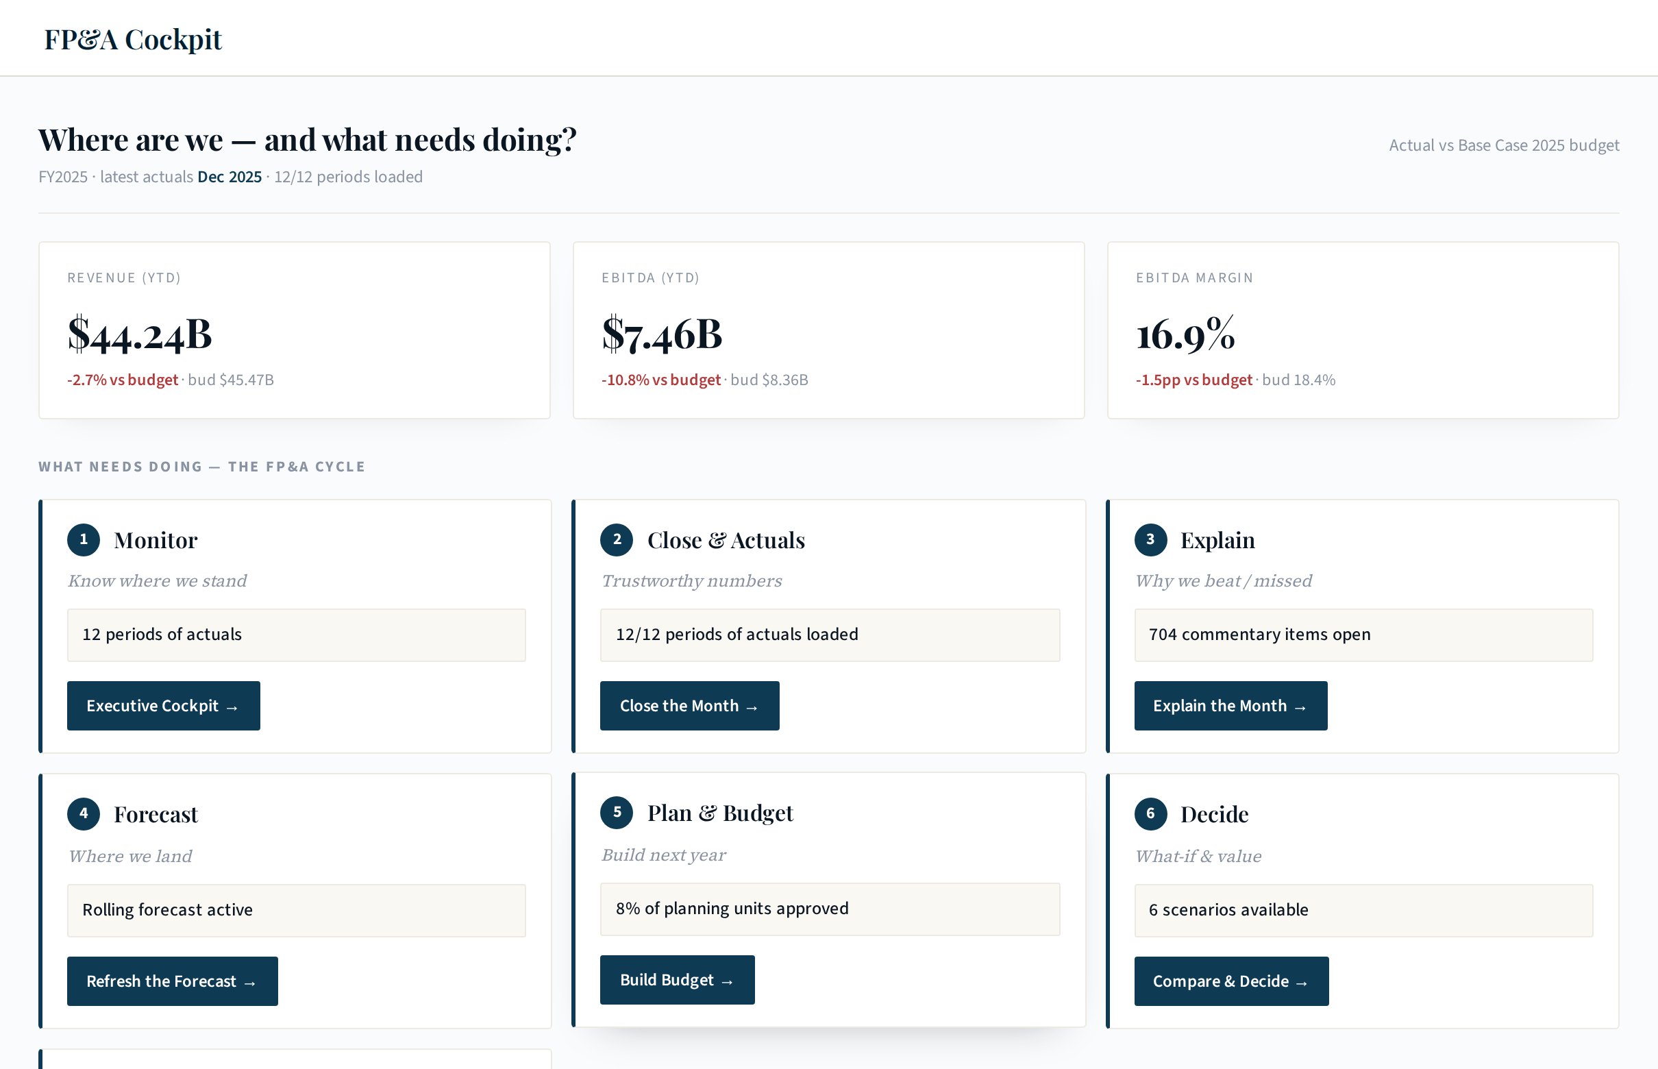This screenshot has width=1658, height=1069.
Task: Click '-1.5pp vs budget' variance text
Action: pyautogui.click(x=1194, y=380)
